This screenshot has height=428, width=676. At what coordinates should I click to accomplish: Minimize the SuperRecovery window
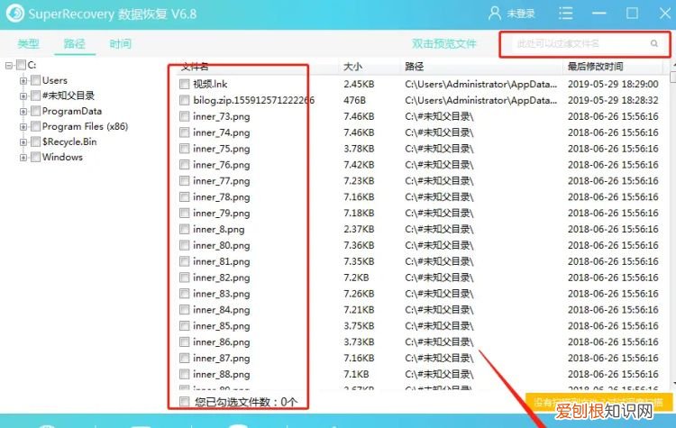click(x=598, y=14)
